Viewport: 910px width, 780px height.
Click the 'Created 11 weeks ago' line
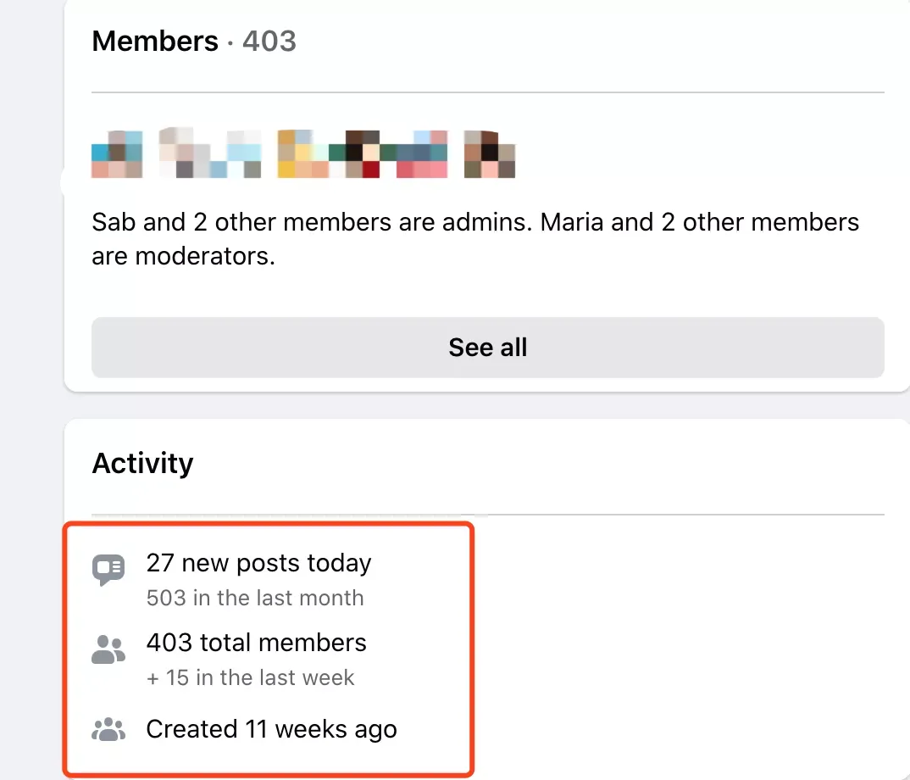[x=272, y=729]
